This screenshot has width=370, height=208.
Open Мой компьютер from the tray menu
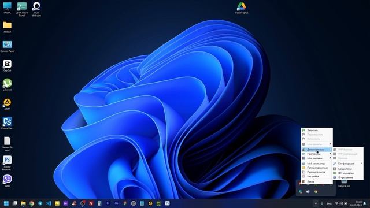pyautogui.click(x=317, y=164)
